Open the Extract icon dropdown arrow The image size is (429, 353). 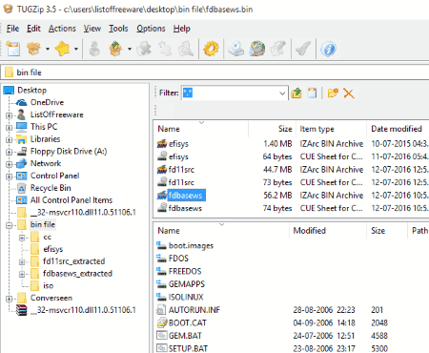[130, 49]
